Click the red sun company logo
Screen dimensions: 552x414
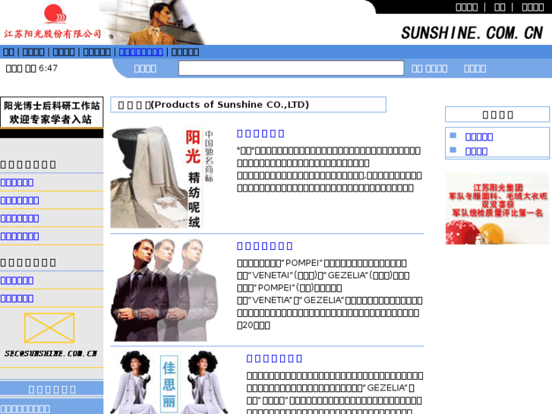(55, 14)
